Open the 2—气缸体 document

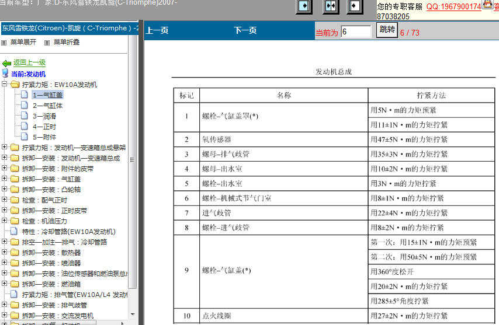47,106
